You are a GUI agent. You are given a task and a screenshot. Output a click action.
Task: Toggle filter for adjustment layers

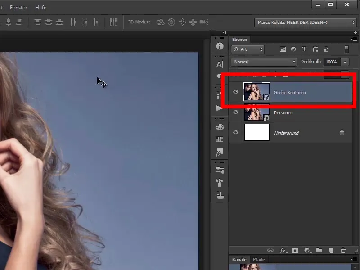pyautogui.click(x=293, y=49)
